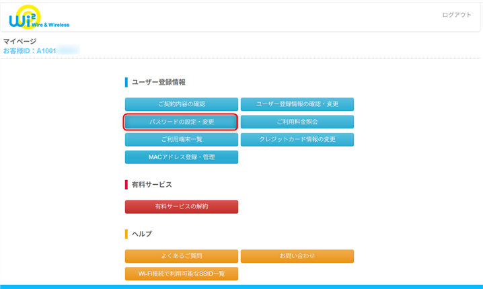Click the blue marker beside ユーザー登録情報
Screen dimensions: 483x289
click(x=126, y=82)
